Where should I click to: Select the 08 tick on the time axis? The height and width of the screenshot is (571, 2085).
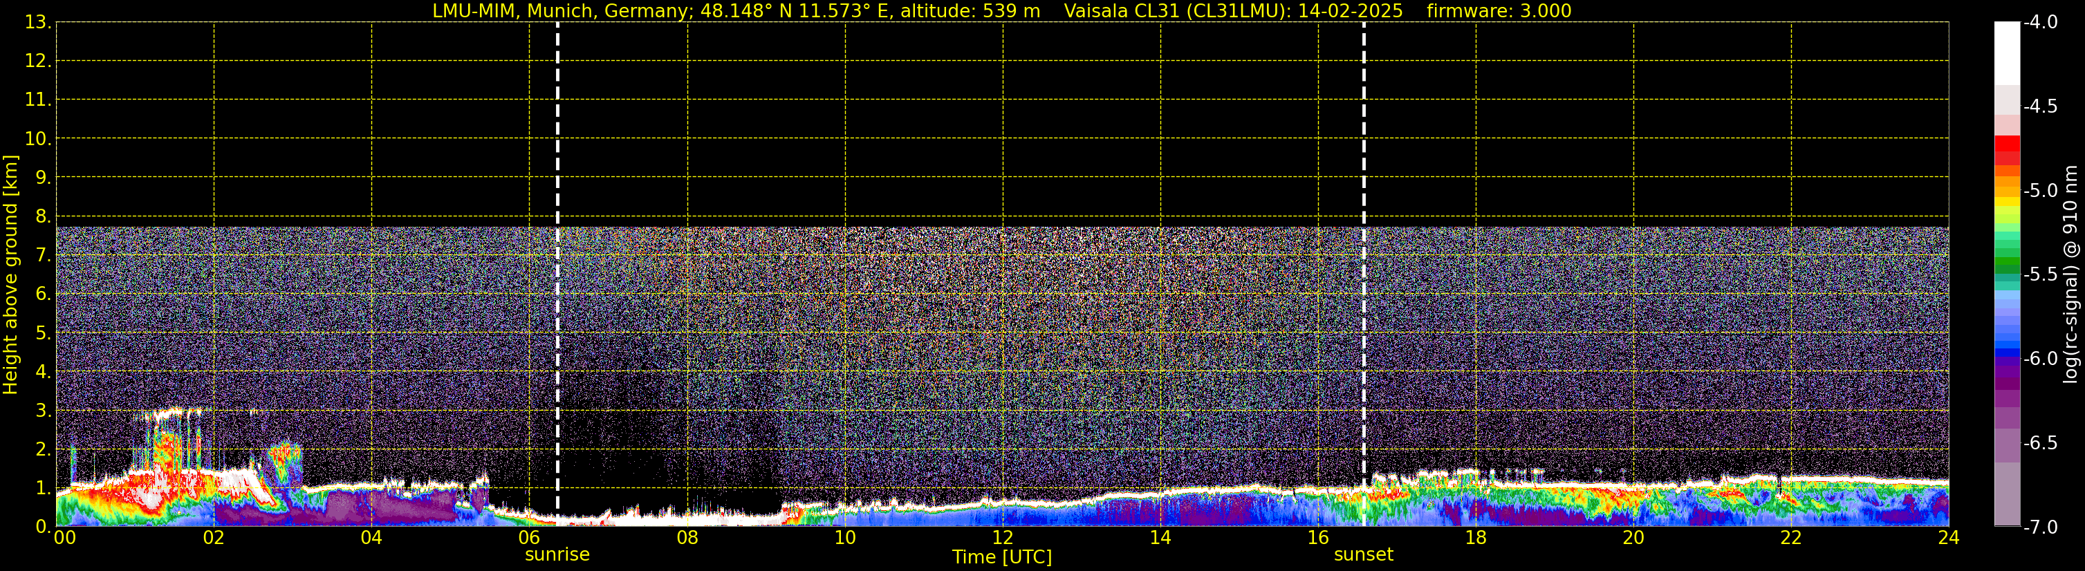pyautogui.click(x=687, y=539)
